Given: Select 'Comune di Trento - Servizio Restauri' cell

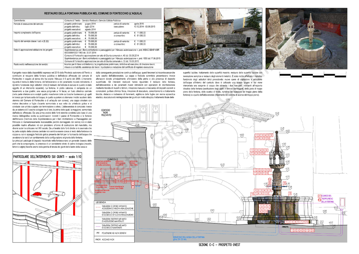Looking at the screenshot, I should pyautogui.click(x=92, y=21).
